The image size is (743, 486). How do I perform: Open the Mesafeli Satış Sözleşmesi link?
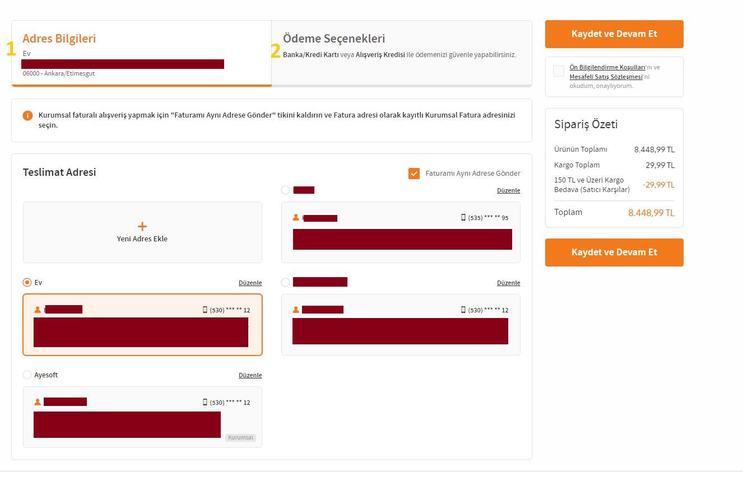pyautogui.click(x=606, y=77)
